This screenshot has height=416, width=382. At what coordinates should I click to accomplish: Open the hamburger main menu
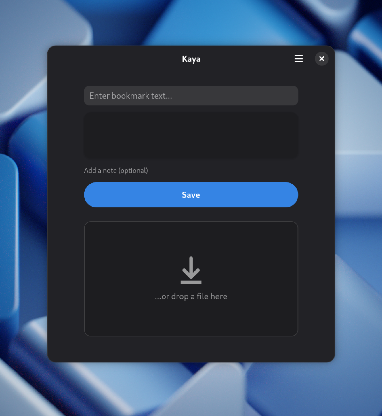click(299, 59)
